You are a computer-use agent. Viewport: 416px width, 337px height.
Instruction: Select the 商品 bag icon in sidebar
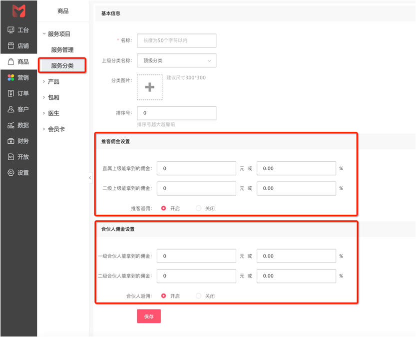click(11, 62)
